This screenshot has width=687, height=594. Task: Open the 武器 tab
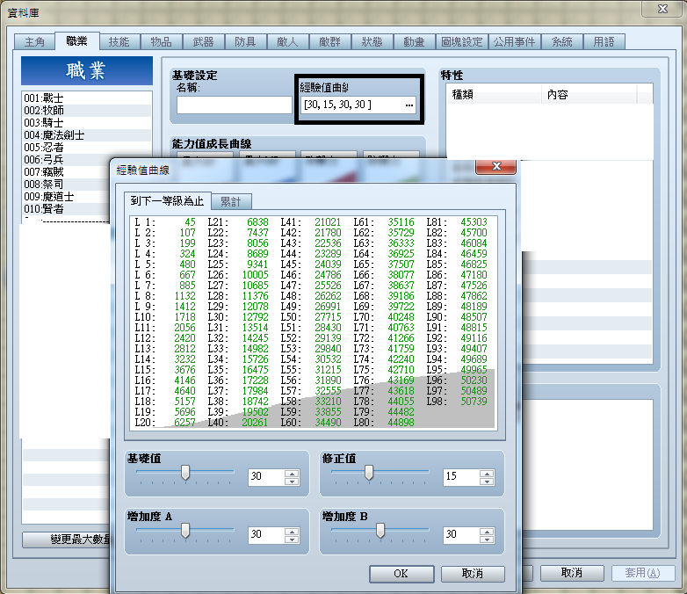coord(203,42)
